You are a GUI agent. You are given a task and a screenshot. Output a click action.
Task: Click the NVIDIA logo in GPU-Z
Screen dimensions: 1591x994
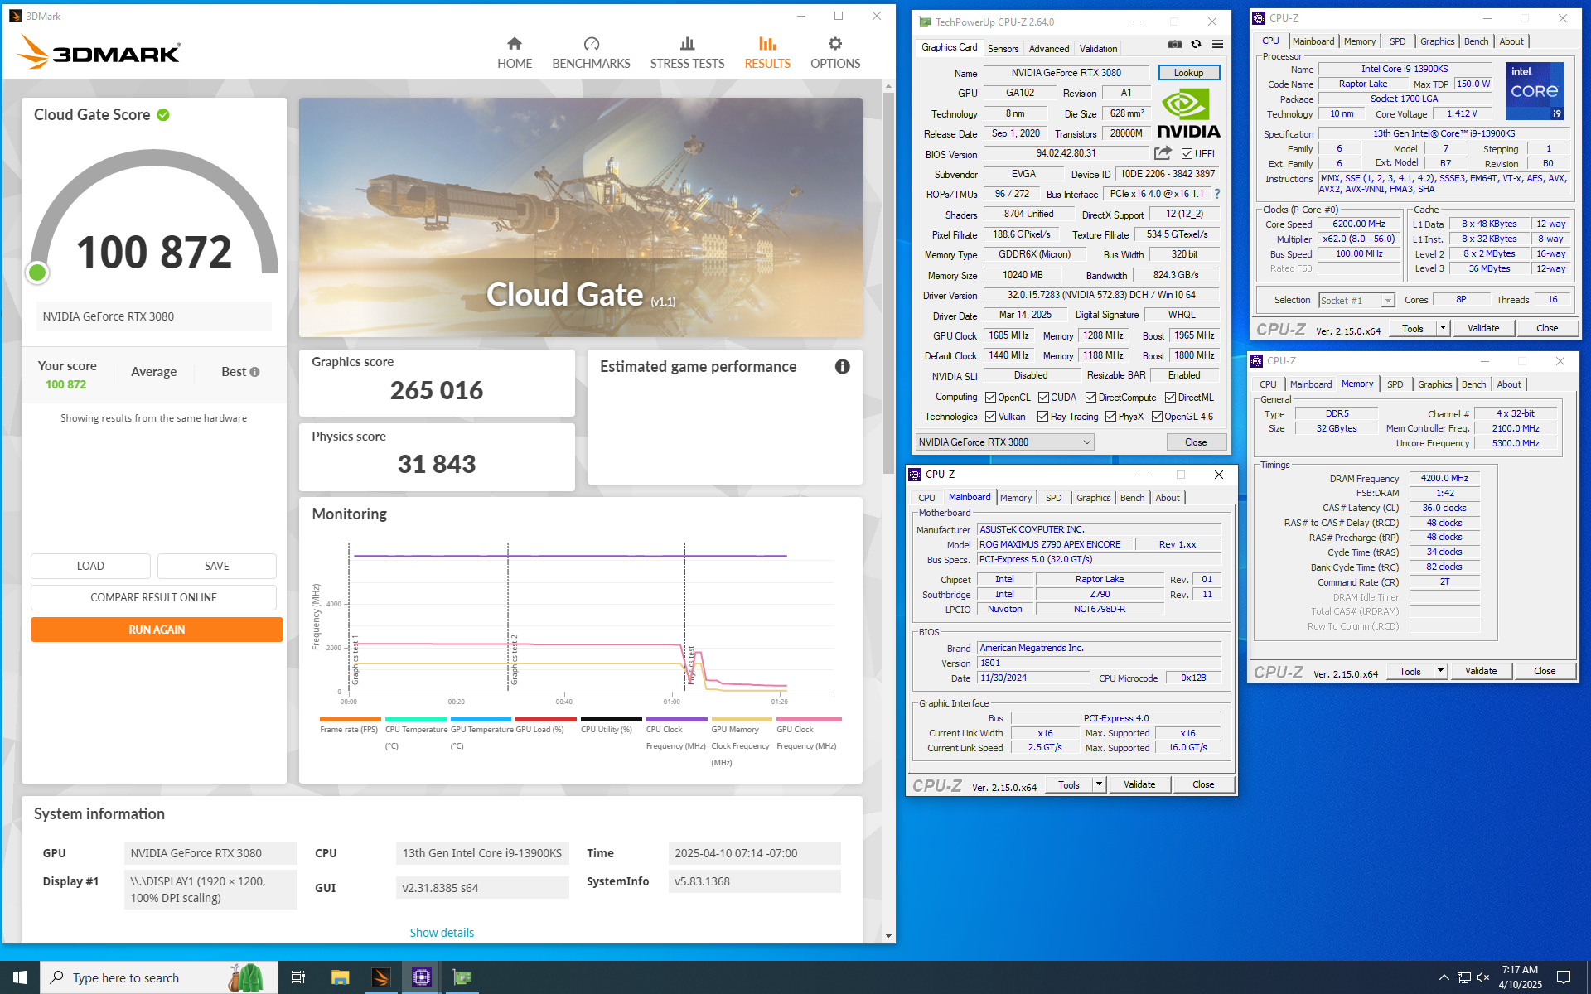1188,113
